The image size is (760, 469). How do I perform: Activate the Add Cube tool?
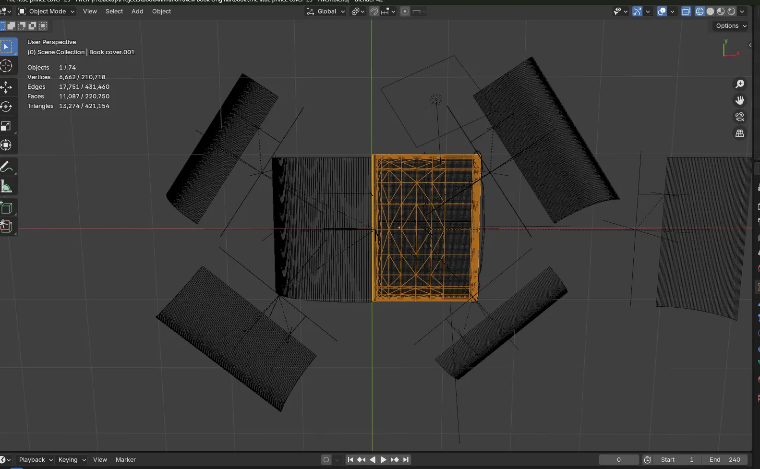pos(6,208)
